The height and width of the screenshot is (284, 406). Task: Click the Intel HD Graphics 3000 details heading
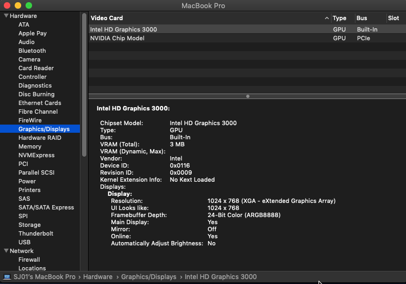(133, 109)
